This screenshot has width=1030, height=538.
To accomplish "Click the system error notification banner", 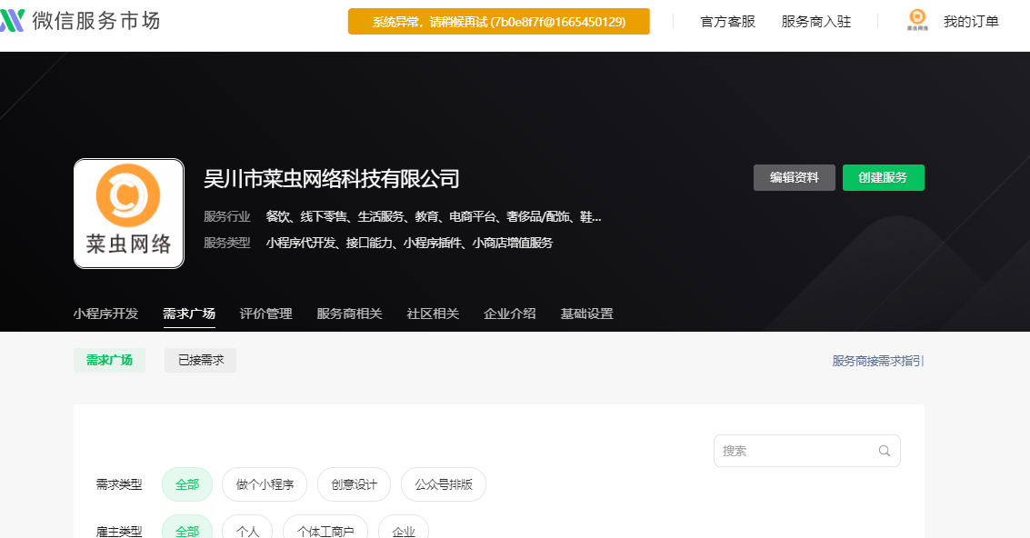I will click(x=498, y=21).
